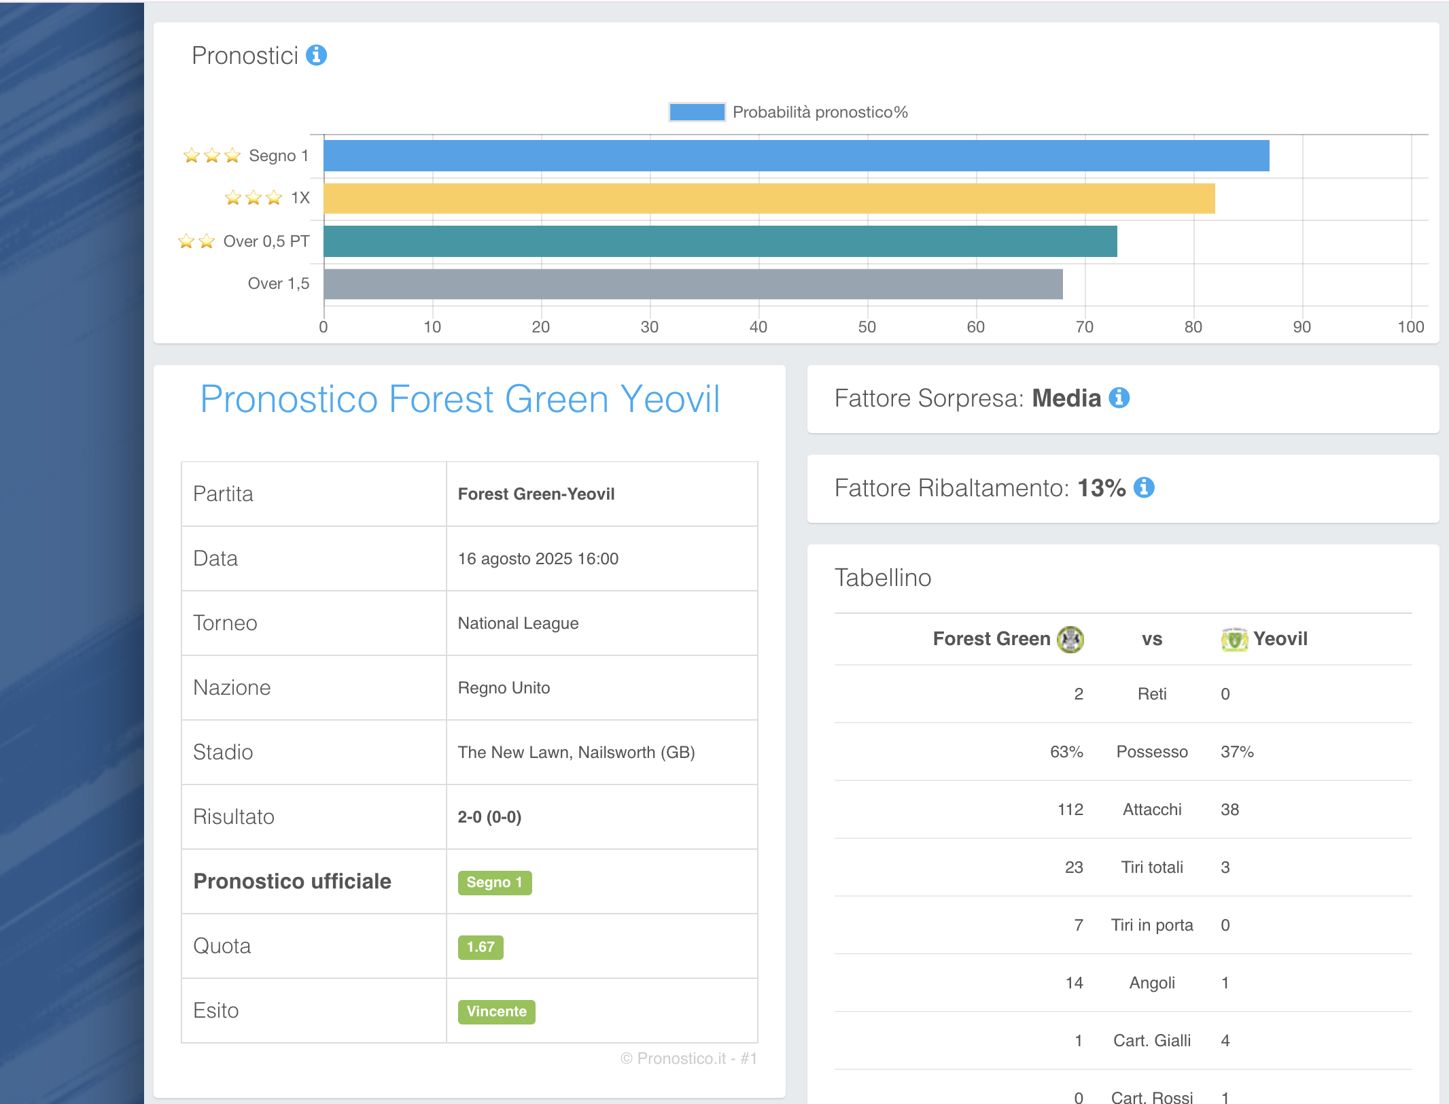Screen dimensions: 1449x1104
Task: Click the 'Tabellino' section heading
Action: pyautogui.click(x=883, y=578)
